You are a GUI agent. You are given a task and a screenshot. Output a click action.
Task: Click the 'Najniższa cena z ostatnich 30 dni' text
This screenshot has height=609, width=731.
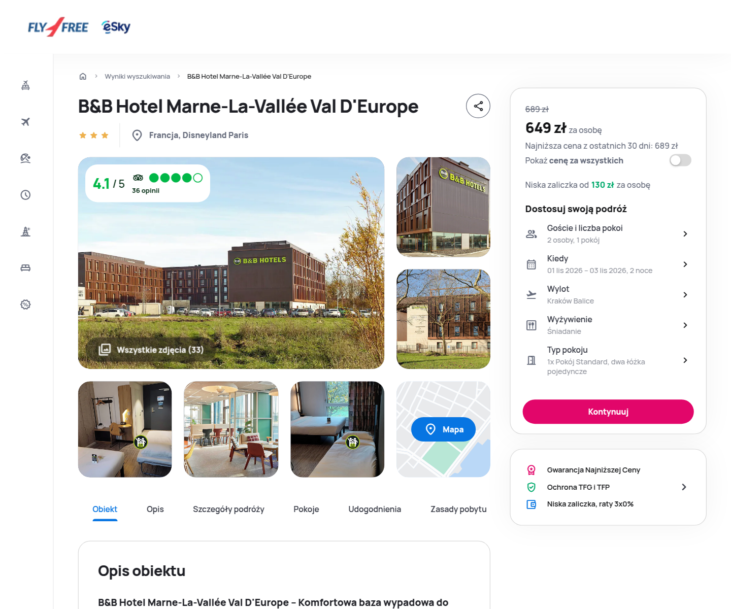[x=602, y=146]
